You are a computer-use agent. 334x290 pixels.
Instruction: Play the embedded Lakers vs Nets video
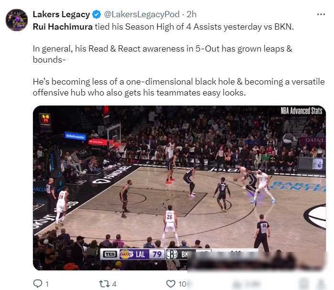point(179,188)
